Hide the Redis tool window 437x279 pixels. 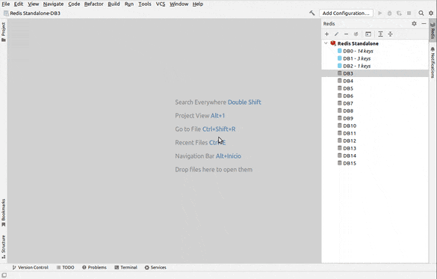tap(424, 24)
